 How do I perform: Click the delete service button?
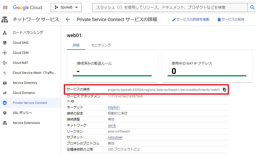231,20
